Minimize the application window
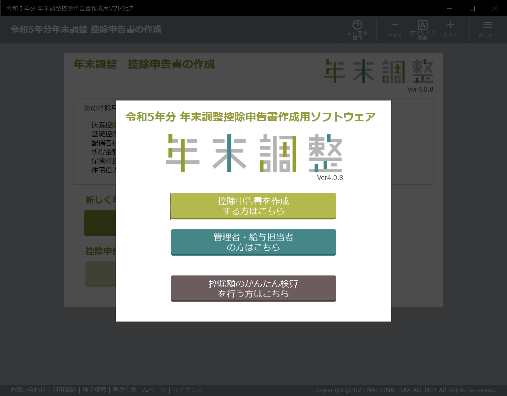This screenshot has width=507, height=396. [x=449, y=8]
